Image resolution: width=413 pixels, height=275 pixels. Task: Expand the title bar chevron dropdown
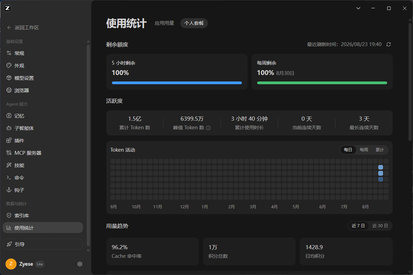[358, 8]
